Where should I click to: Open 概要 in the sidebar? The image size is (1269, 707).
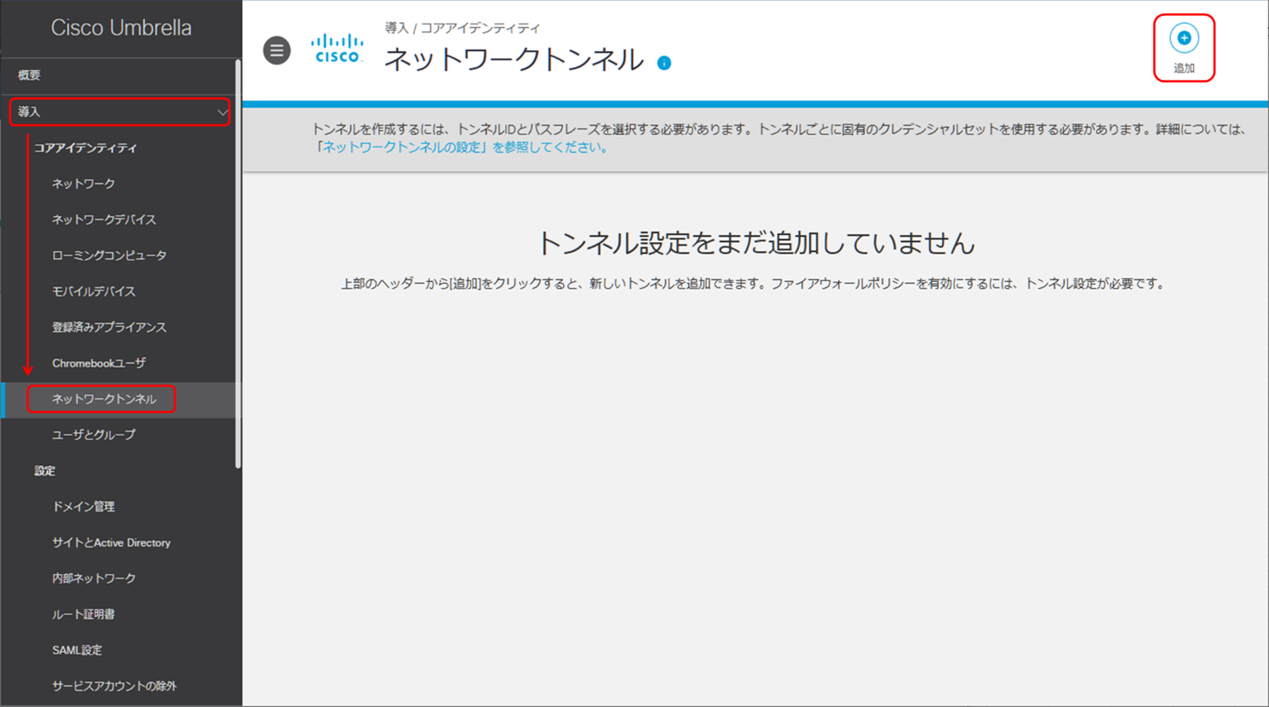pyautogui.click(x=30, y=75)
